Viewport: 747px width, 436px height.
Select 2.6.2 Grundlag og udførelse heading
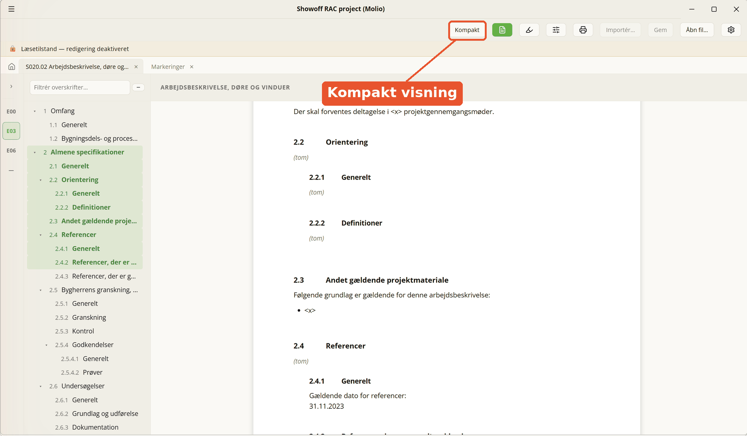click(85, 414)
